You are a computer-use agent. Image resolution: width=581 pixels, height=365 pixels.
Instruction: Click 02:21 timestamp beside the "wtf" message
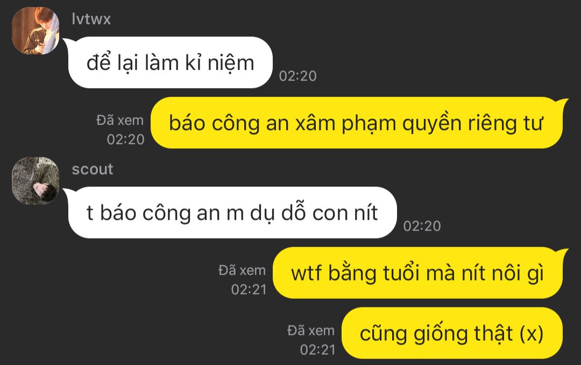tap(249, 290)
